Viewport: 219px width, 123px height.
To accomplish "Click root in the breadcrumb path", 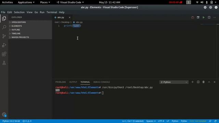I will click(x=56, y=22).
